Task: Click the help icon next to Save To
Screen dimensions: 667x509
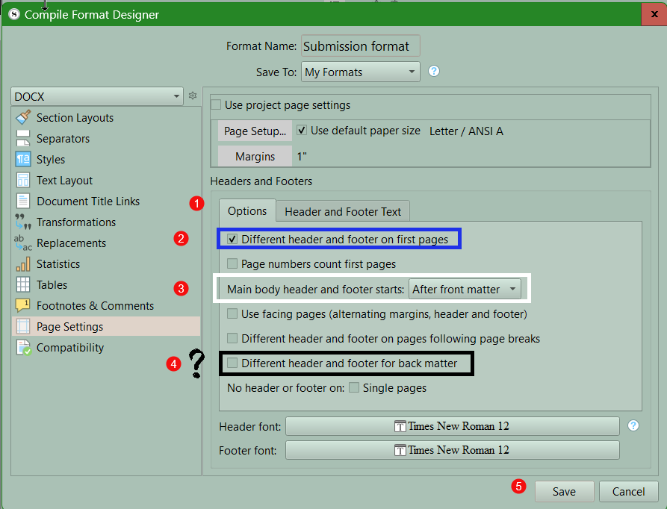Action: pyautogui.click(x=433, y=72)
